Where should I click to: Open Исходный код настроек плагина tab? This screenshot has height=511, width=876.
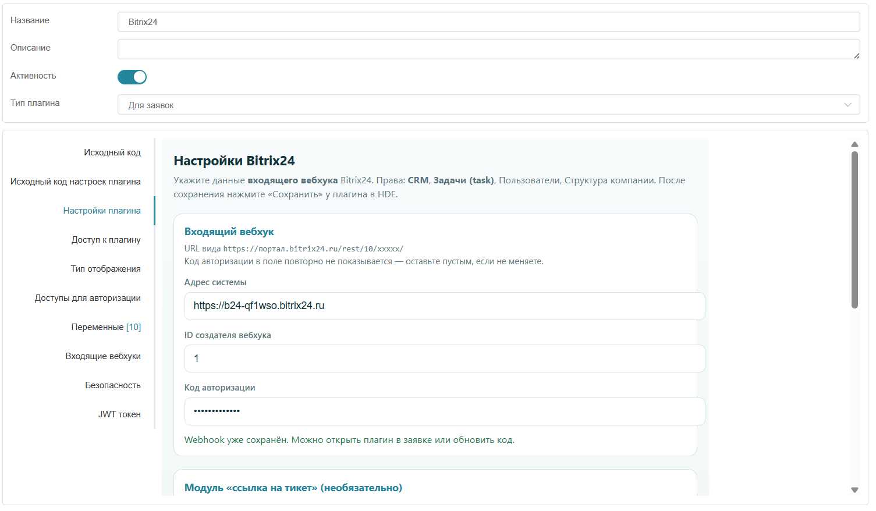point(76,182)
